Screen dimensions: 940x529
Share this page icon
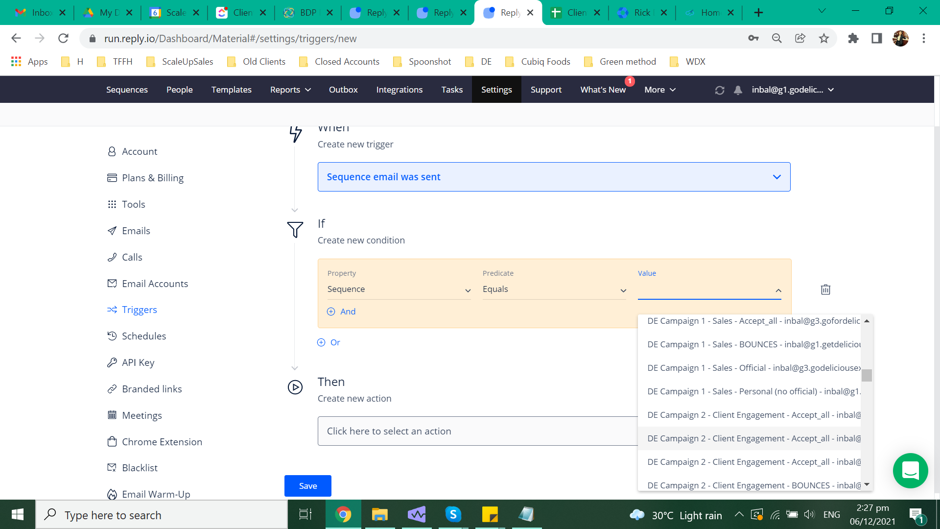tap(800, 38)
